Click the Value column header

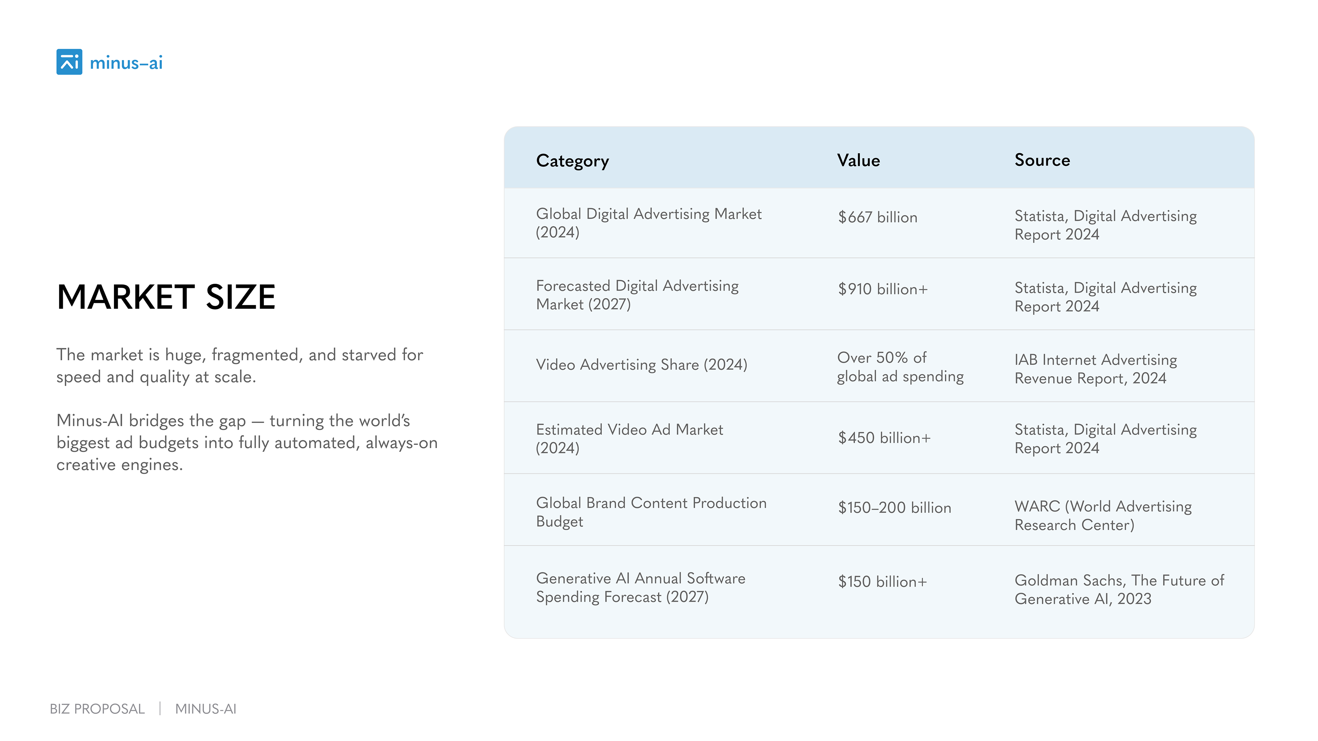pyautogui.click(x=858, y=161)
